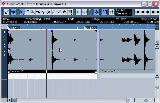Toggle the Autoscroll button
160x103 pixels.
[97, 12]
